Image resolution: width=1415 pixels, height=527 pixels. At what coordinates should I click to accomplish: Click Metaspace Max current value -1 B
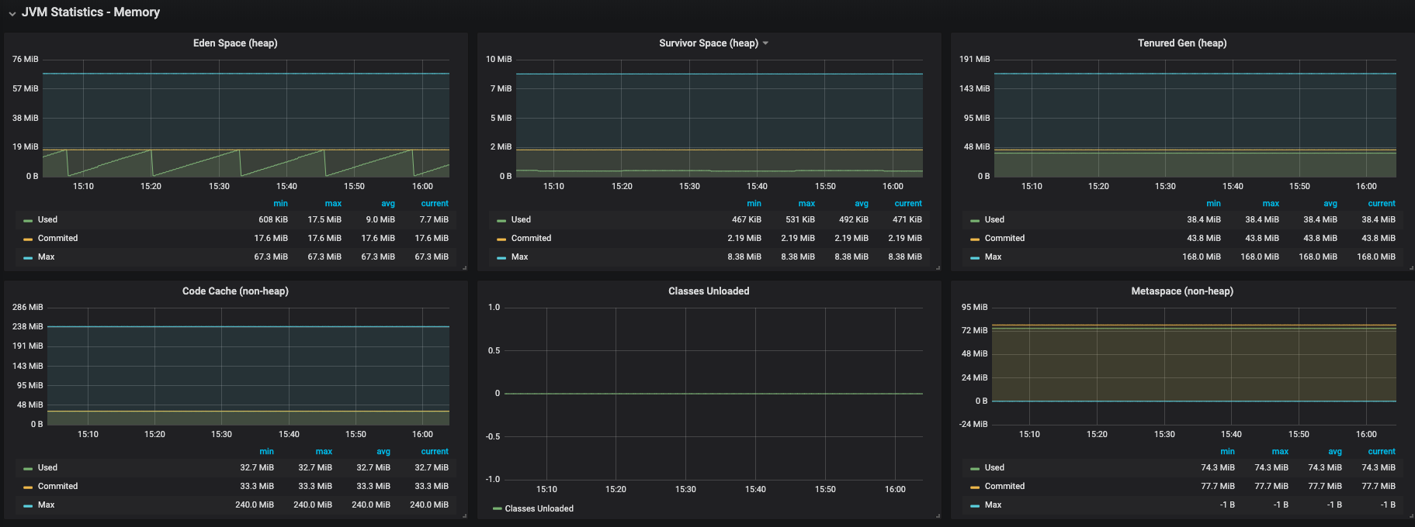[x=1388, y=505]
